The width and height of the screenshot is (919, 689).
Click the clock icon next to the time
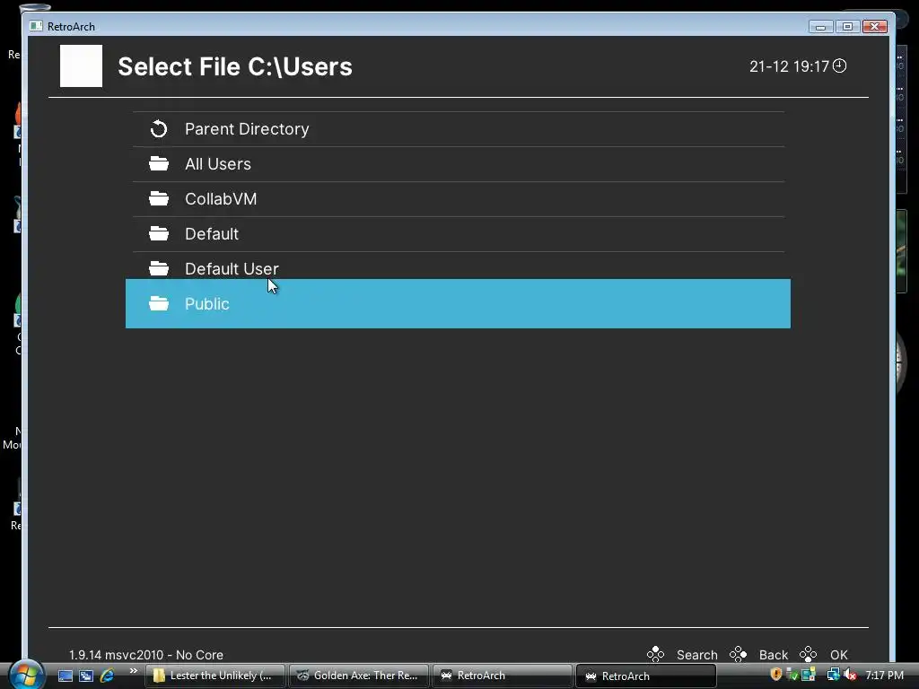839,65
